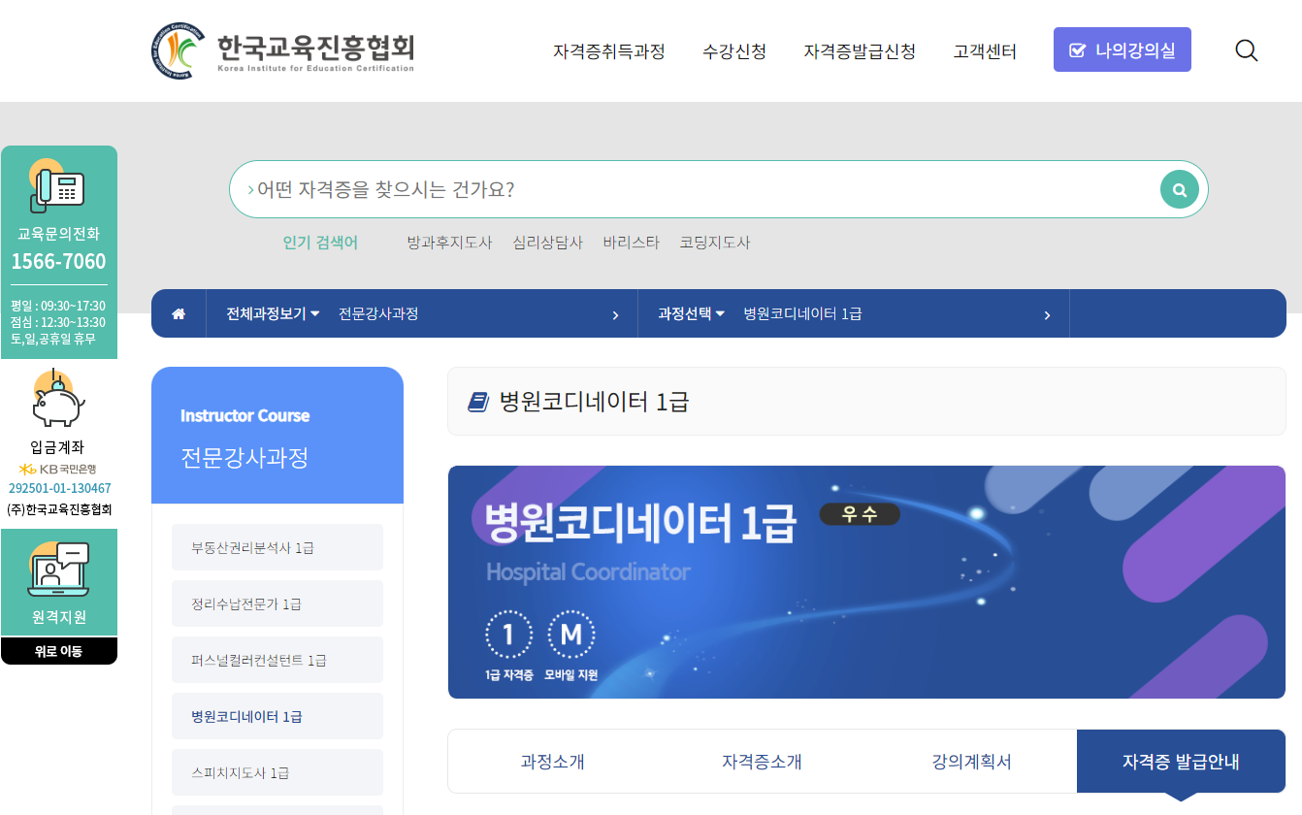1302x815 pixels.
Task: Open 나의강의실
Action: click(1122, 49)
